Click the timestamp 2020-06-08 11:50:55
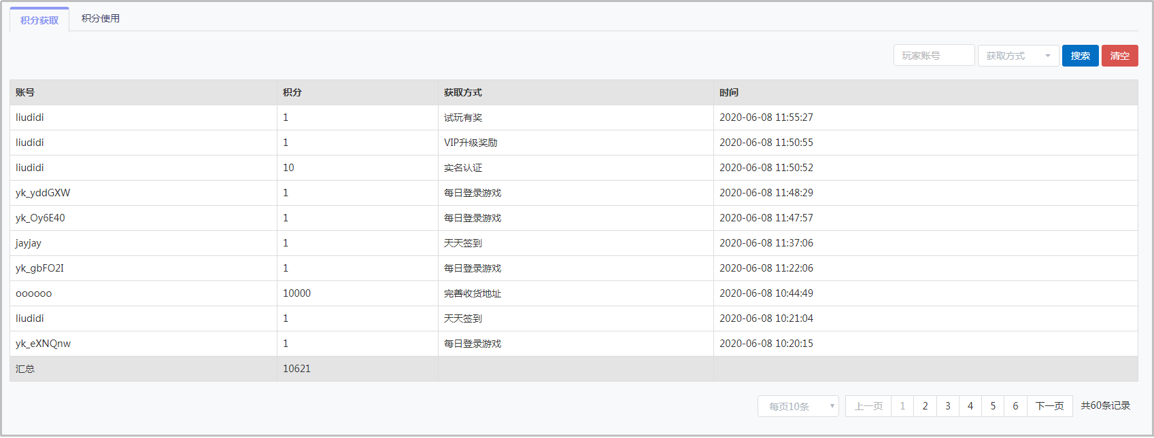The width and height of the screenshot is (1154, 438). (766, 143)
